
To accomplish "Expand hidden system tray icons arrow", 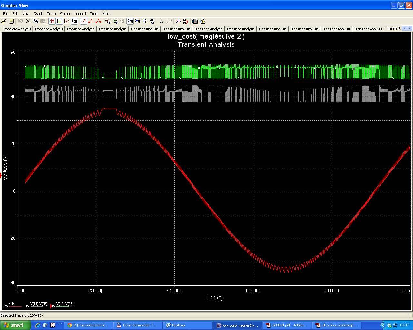I will click(x=383, y=325).
